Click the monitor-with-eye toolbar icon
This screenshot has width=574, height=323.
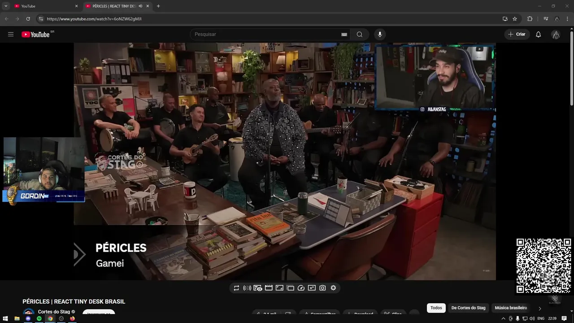coord(258,288)
